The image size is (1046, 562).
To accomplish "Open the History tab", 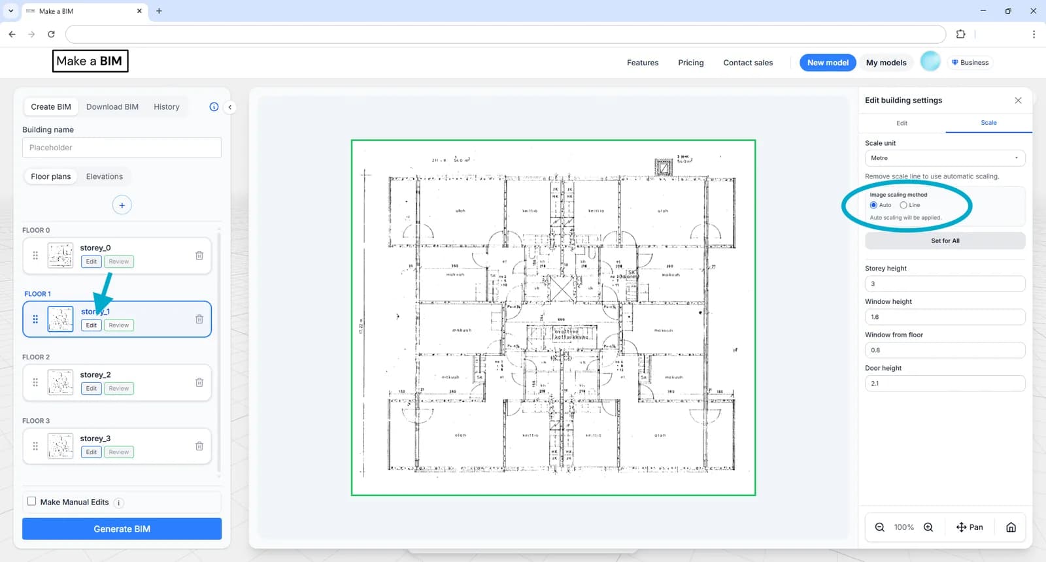I will [x=166, y=107].
